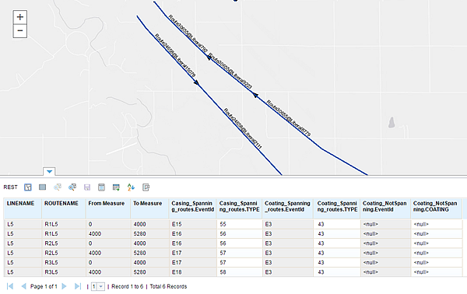467x294 pixels.
Task: Click the filter by map extent icon
Action: click(x=28, y=187)
